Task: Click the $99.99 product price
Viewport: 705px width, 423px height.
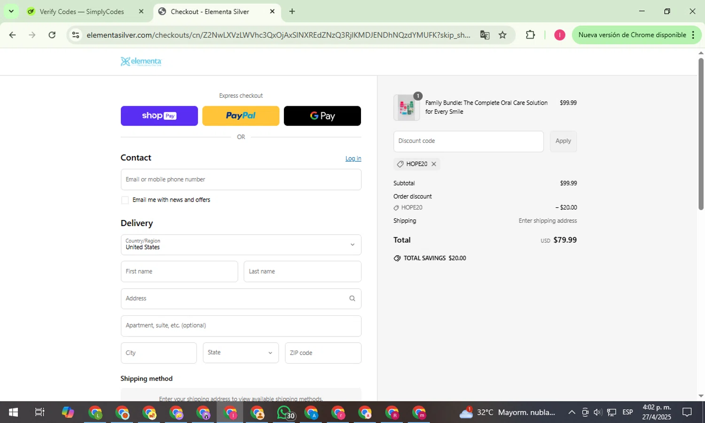Action: coord(568,103)
